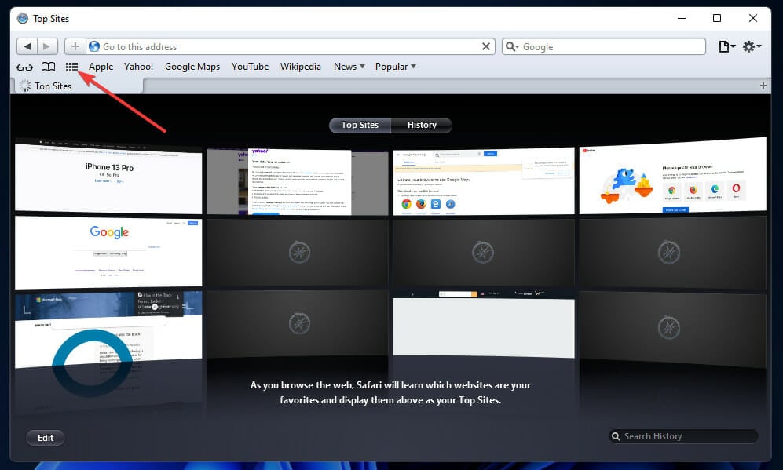Go forward with the Forward arrow button
The width and height of the screenshot is (783, 470).
click(47, 46)
